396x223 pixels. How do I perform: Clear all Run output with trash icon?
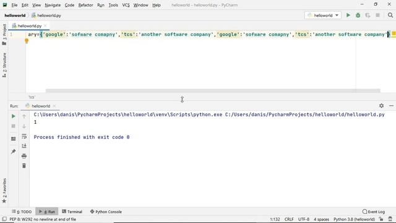(24, 166)
